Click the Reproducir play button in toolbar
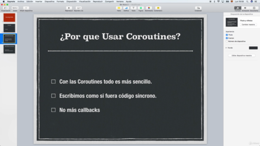This screenshot has height=146, width=260. point(69,8)
